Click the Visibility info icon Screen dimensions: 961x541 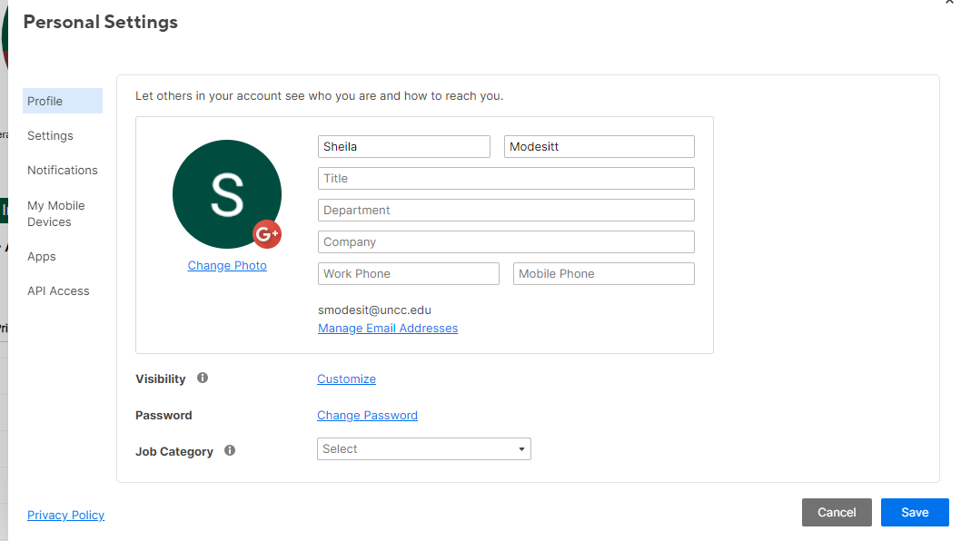click(203, 378)
